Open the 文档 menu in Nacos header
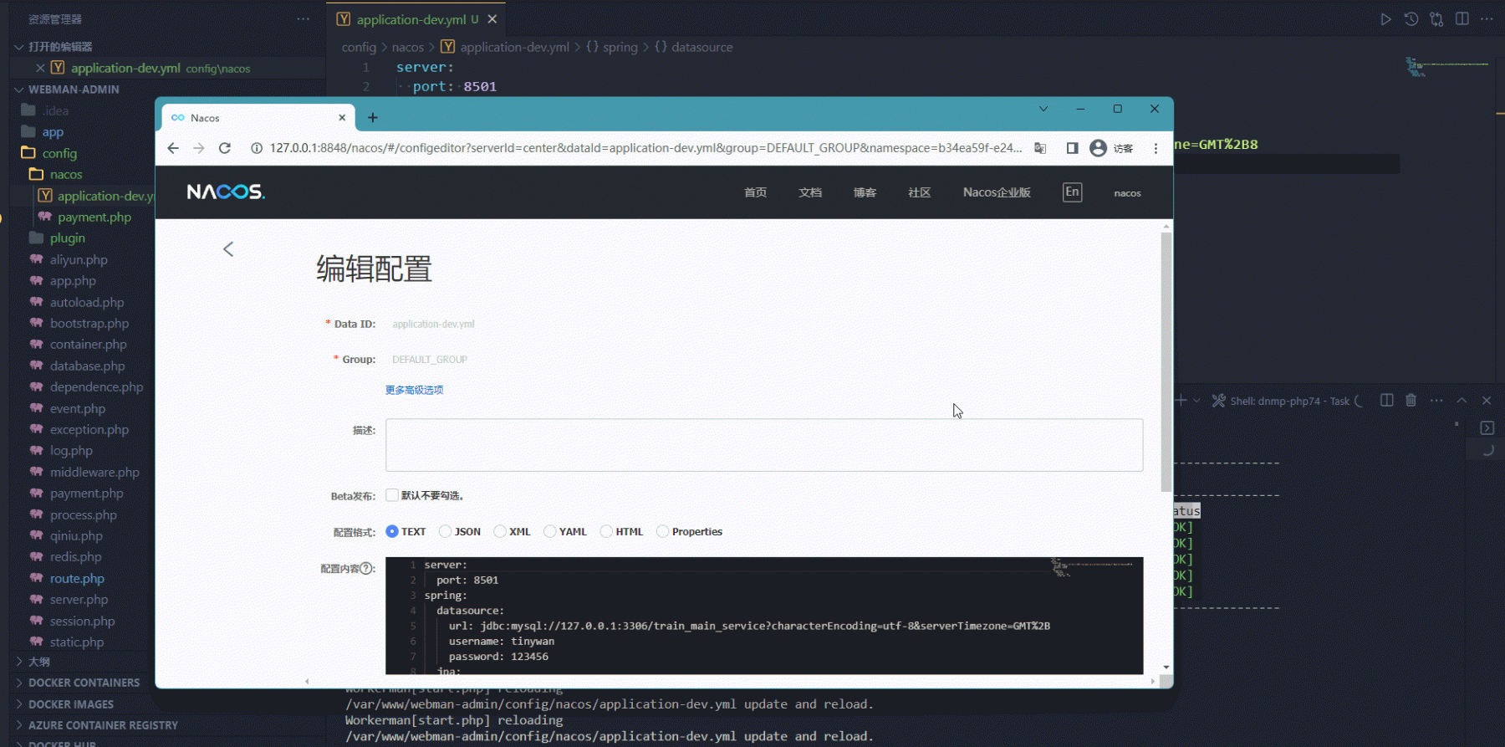 pyautogui.click(x=809, y=192)
